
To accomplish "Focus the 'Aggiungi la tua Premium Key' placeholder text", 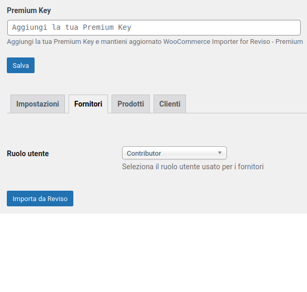I will click(x=72, y=27).
